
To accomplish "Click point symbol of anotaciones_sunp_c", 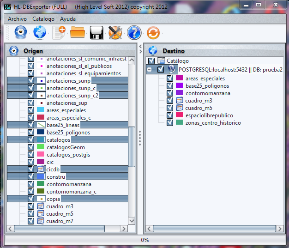I will 41,88.
